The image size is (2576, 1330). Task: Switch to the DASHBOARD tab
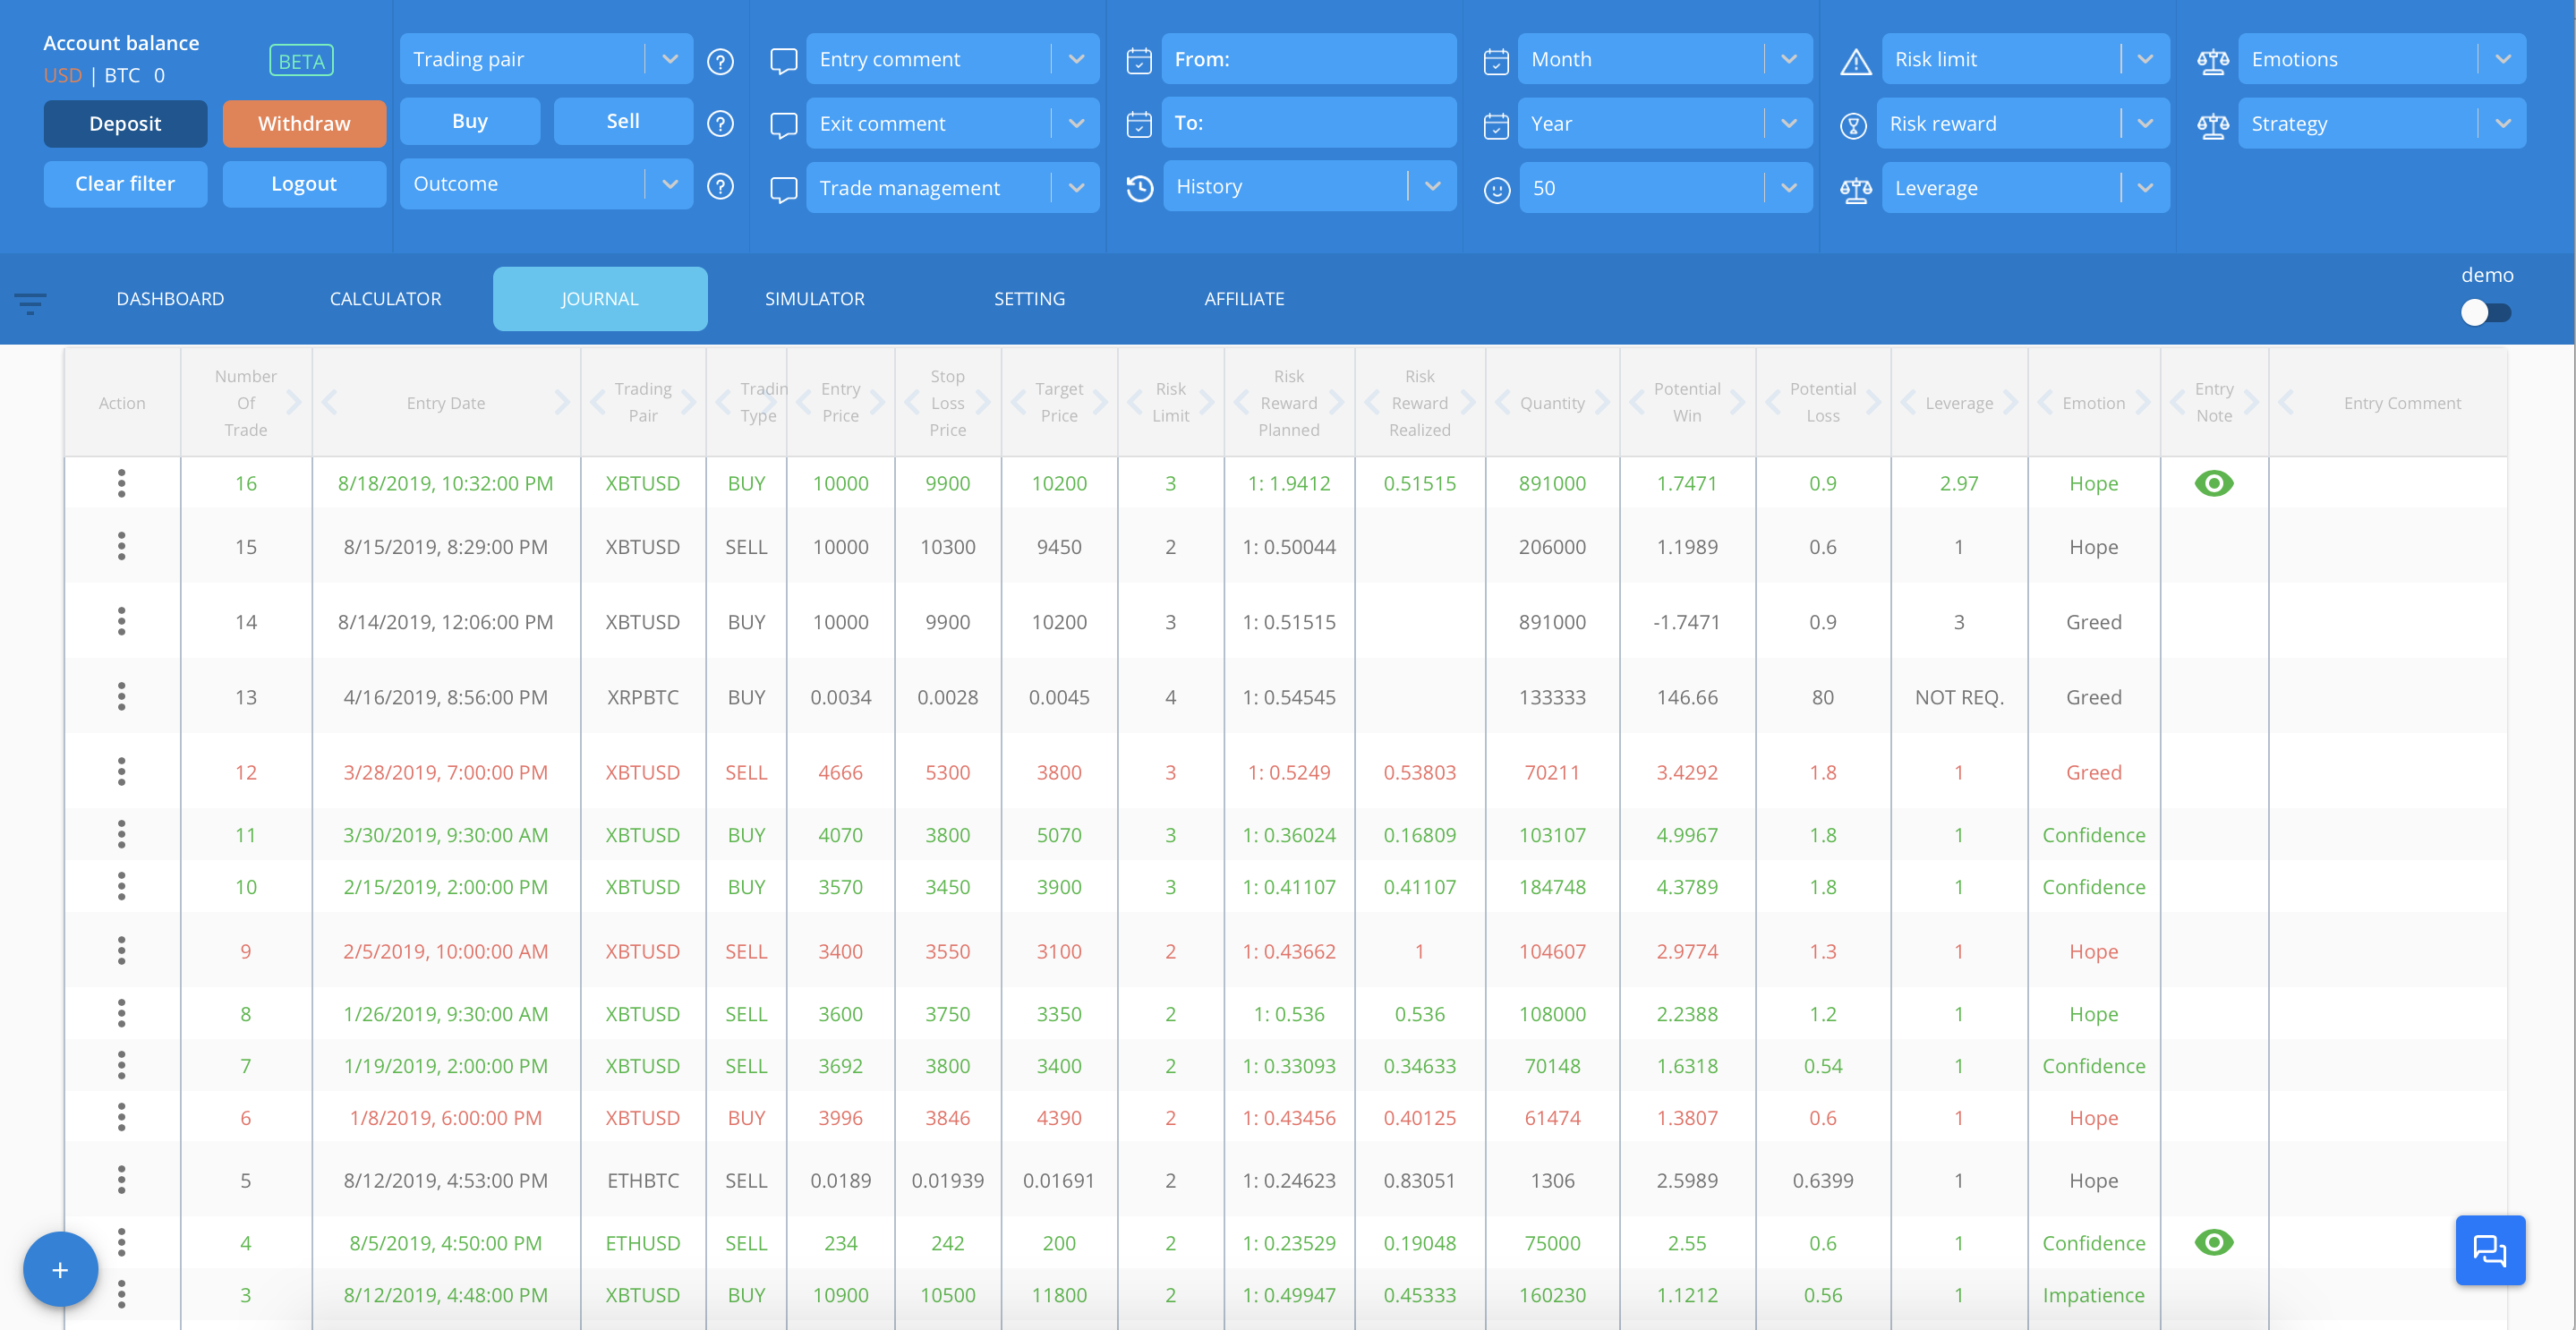(x=170, y=298)
